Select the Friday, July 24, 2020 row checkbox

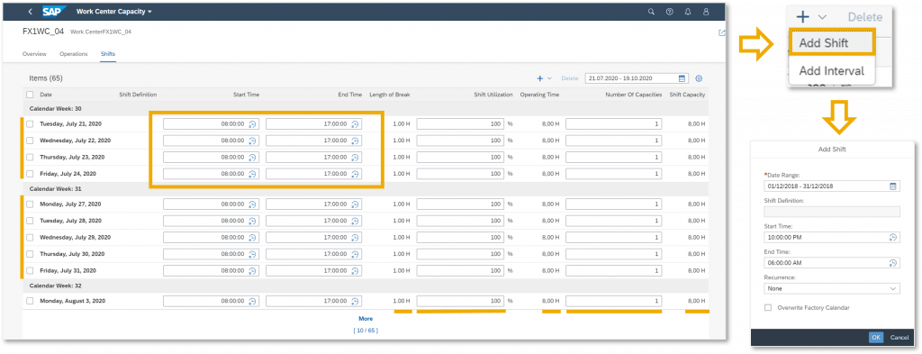point(30,174)
